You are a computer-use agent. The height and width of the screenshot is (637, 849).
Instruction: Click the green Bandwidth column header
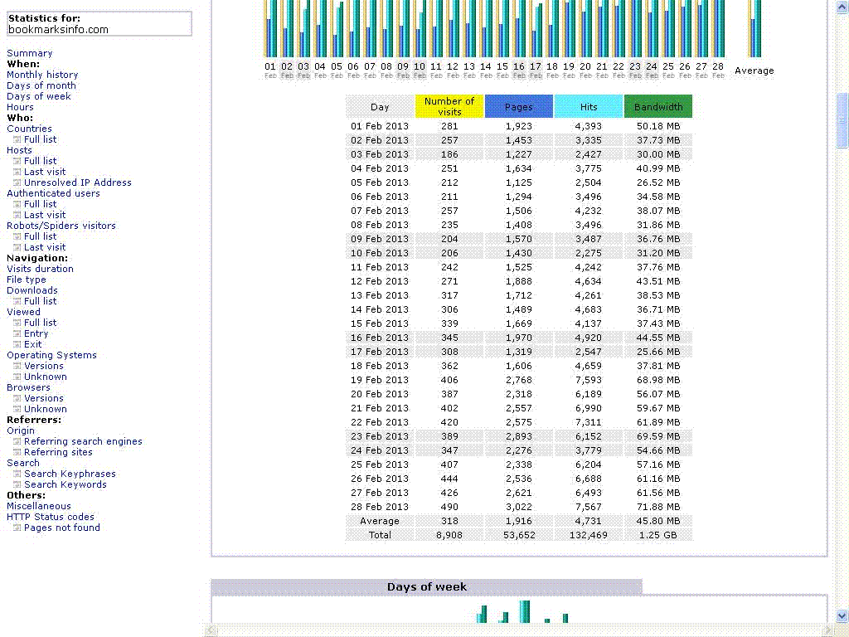(x=658, y=107)
